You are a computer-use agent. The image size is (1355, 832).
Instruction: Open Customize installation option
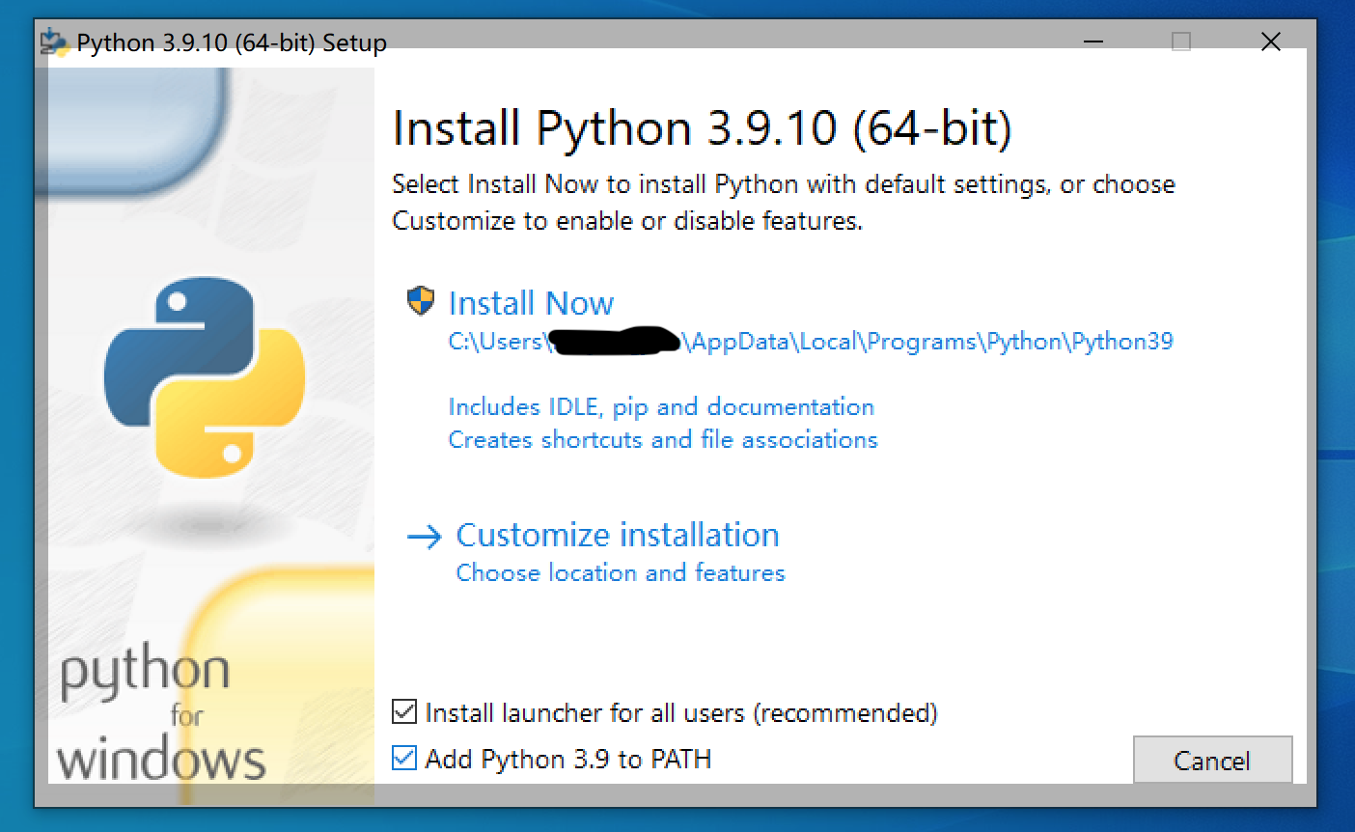[x=617, y=535]
